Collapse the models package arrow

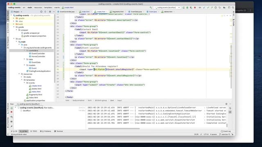(25, 65)
